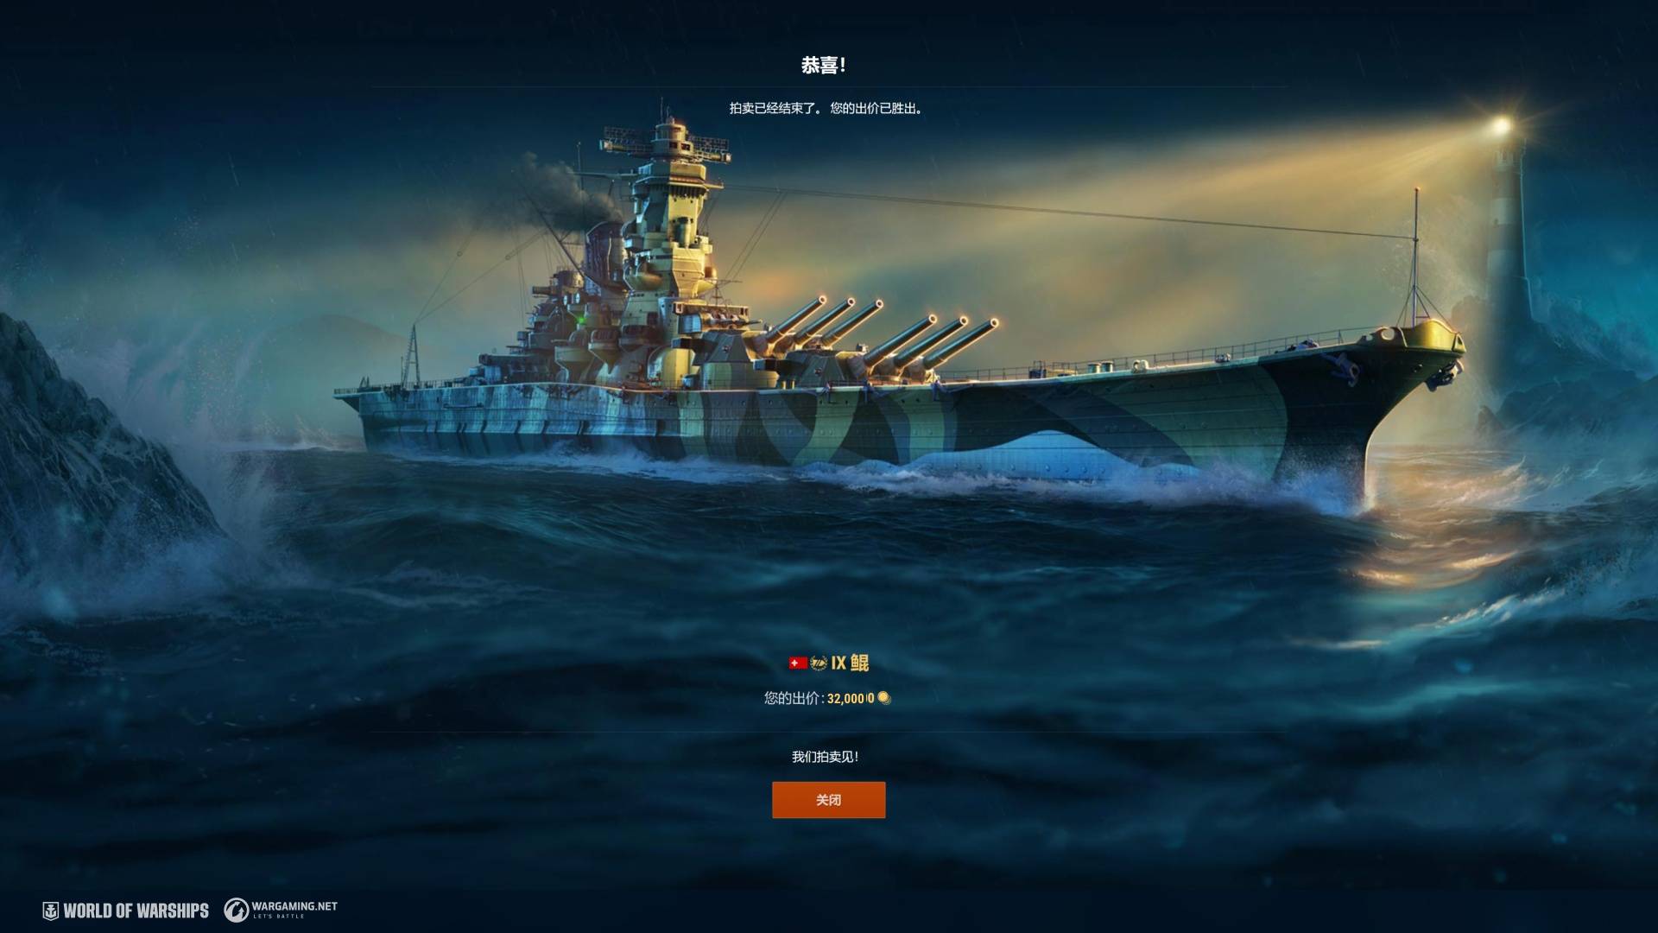The height and width of the screenshot is (933, 1658).
Task: Click the gold doubloon coin icon
Action: click(883, 698)
